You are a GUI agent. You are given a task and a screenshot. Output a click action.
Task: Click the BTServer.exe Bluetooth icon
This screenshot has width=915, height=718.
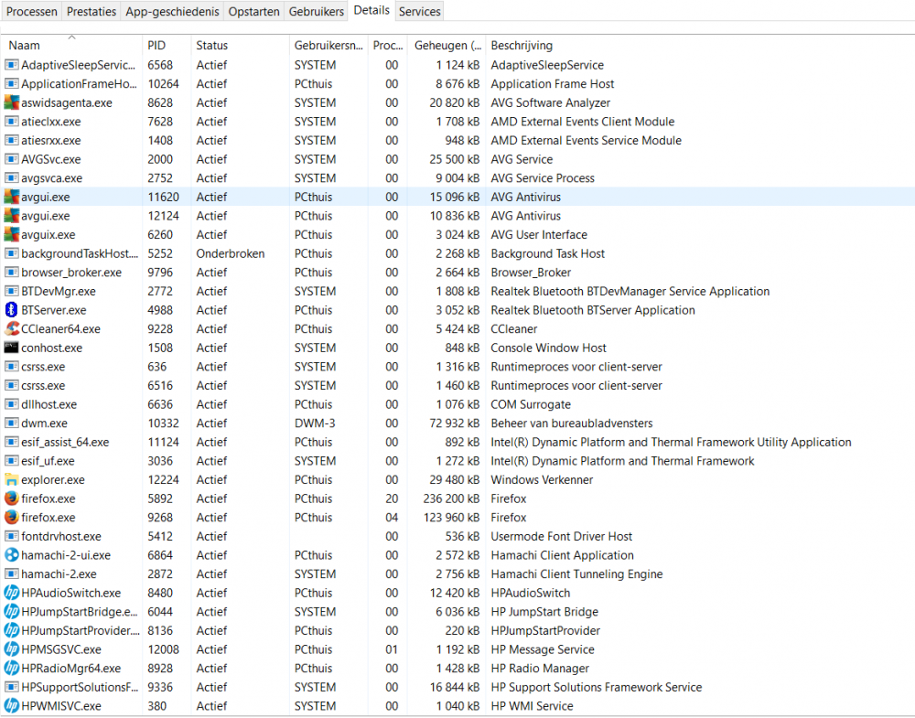(x=12, y=310)
